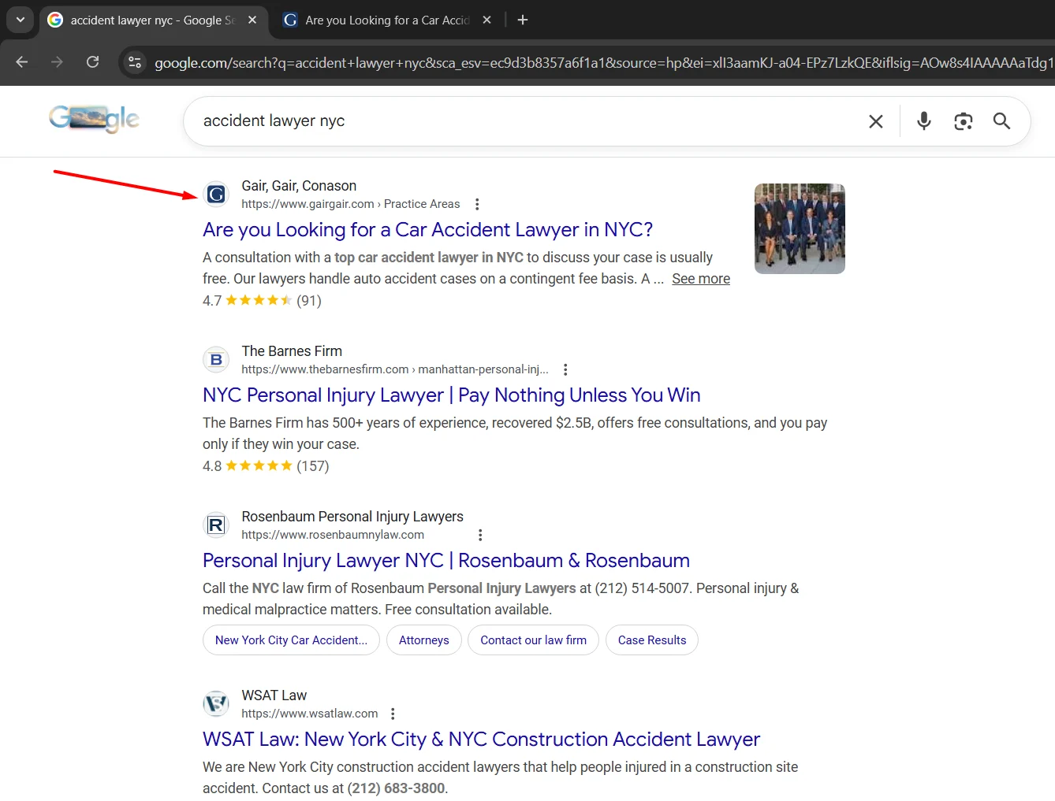The image size is (1055, 801).
Task: Click the Gair, Gair, Conason site name
Action: (299, 186)
